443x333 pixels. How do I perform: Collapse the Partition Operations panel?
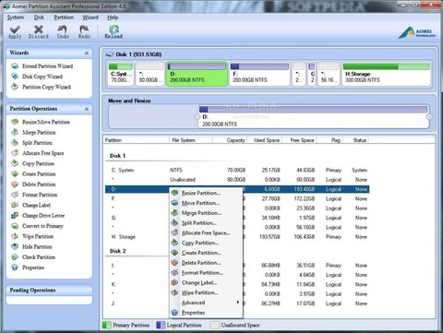[87, 109]
